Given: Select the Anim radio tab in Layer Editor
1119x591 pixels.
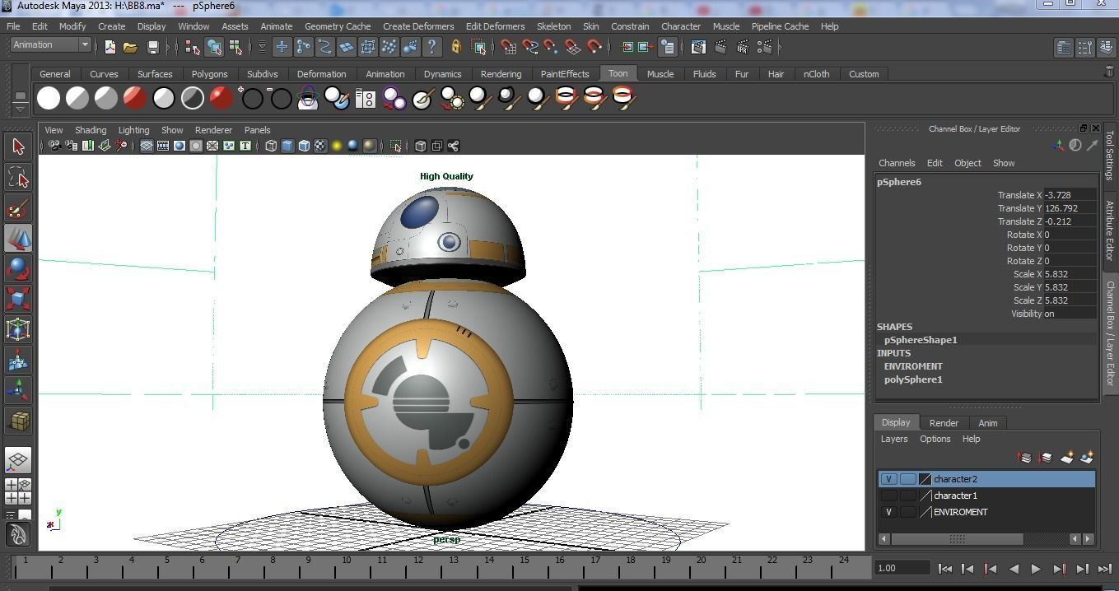Looking at the screenshot, I should (987, 423).
